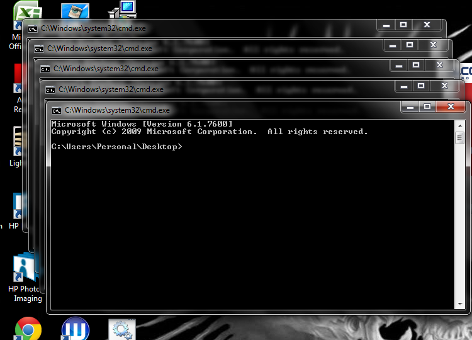The width and height of the screenshot is (472, 340).
Task: Minimize the third cmd window from the back
Action: click(x=399, y=65)
